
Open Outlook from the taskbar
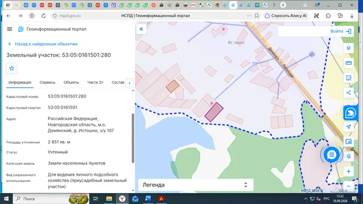point(135,198)
